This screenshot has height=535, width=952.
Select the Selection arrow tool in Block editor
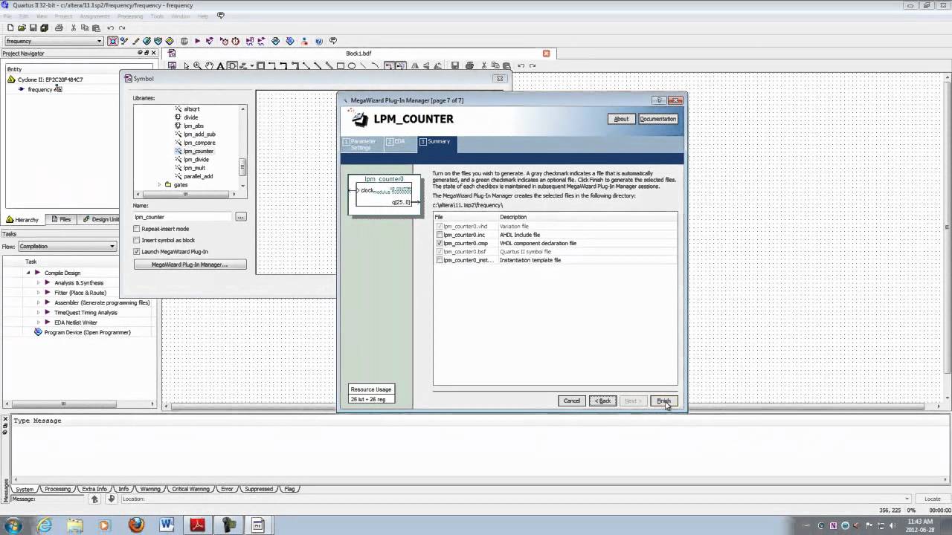[x=186, y=66]
